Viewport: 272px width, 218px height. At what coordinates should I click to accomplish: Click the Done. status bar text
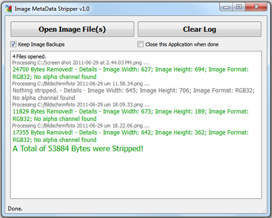tap(15, 209)
